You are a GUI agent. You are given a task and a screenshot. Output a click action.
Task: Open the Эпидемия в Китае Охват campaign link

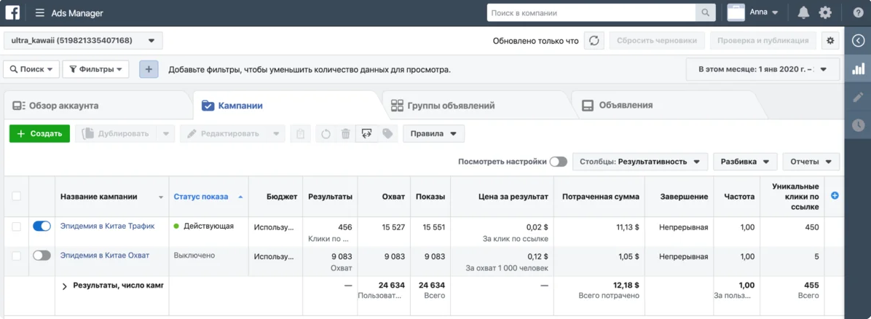pyautogui.click(x=105, y=256)
